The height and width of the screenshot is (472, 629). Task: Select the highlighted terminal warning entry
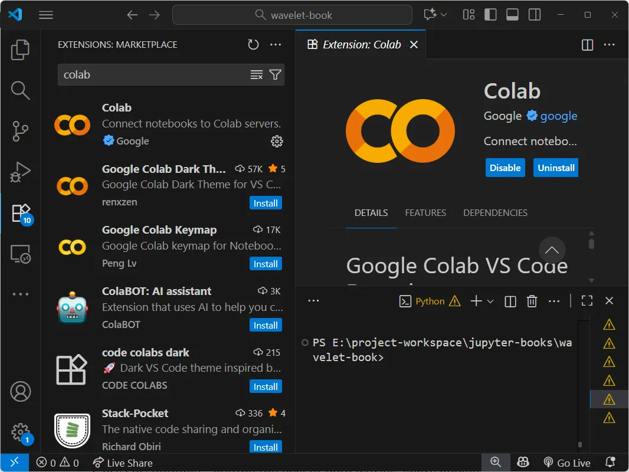click(x=609, y=399)
